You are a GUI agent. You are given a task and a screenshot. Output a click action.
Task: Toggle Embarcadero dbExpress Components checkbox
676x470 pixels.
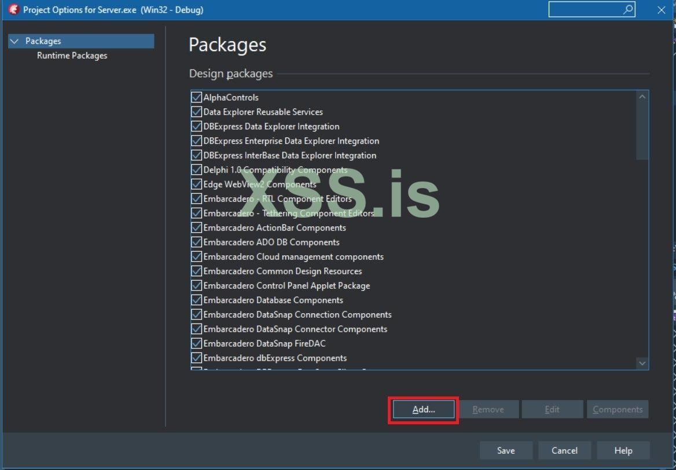196,358
